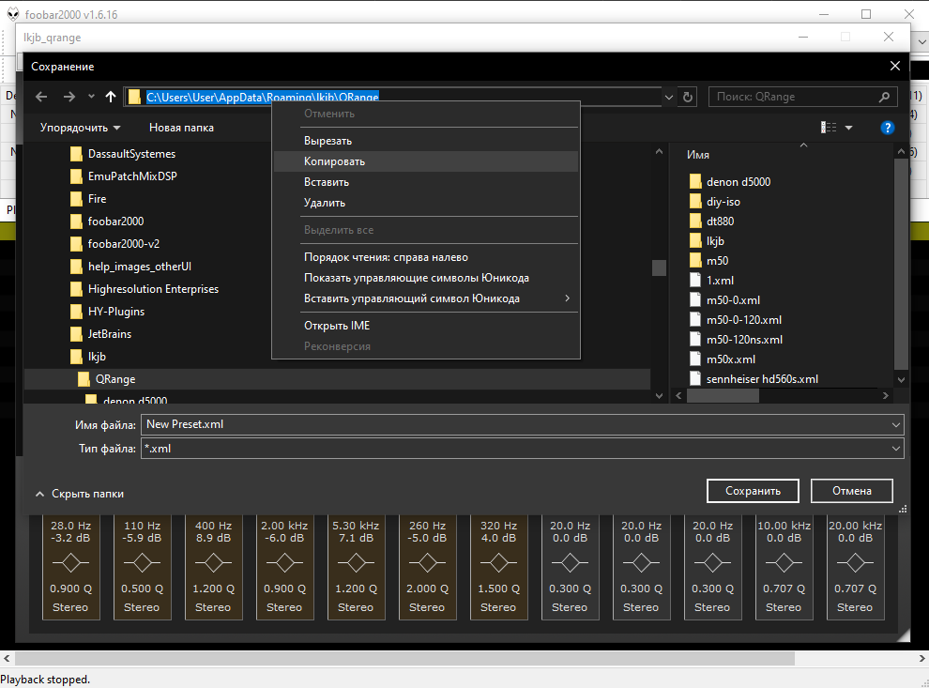Open the recent locations chevron near the nav arrows
The height and width of the screenshot is (688, 929).
click(x=91, y=97)
